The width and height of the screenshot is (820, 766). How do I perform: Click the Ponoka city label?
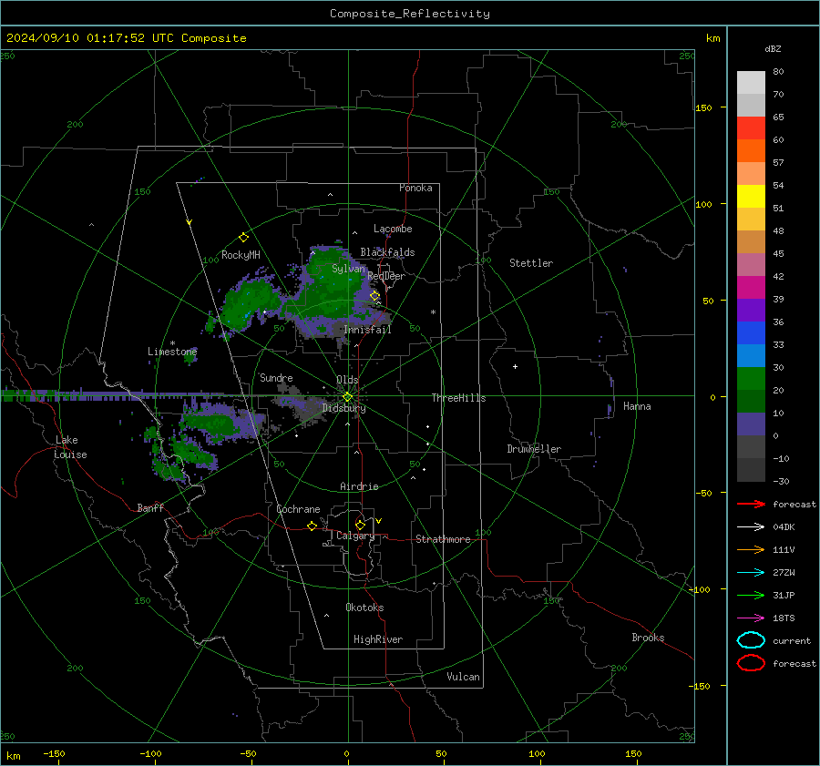(415, 188)
